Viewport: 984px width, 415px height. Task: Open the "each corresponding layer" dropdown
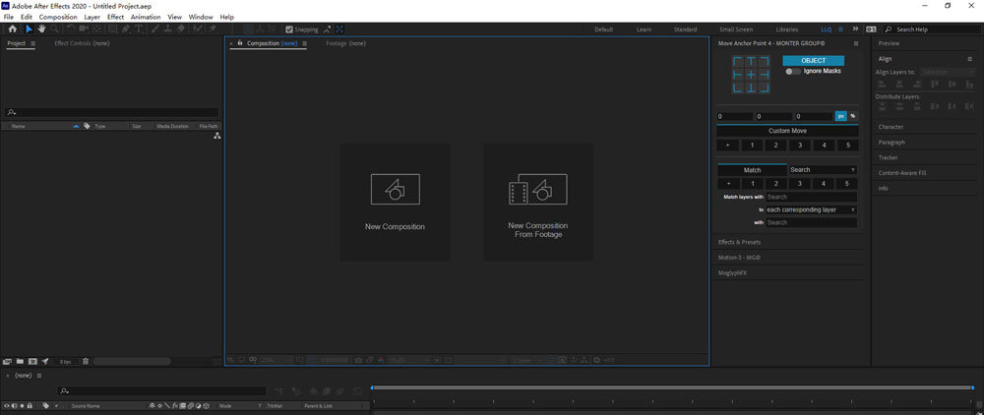[x=811, y=209]
